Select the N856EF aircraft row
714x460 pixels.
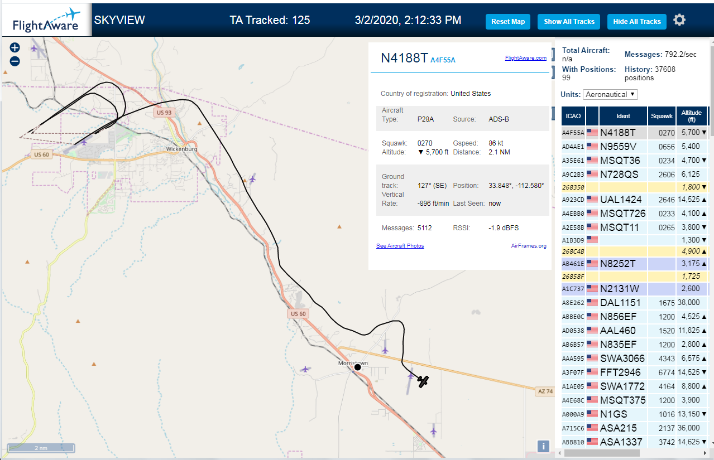pyautogui.click(x=635, y=317)
